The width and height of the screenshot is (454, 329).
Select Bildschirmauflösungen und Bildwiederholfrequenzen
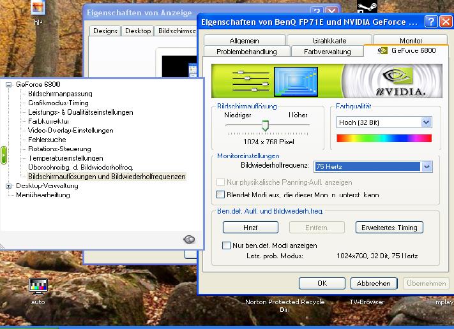pyautogui.click(x=107, y=177)
